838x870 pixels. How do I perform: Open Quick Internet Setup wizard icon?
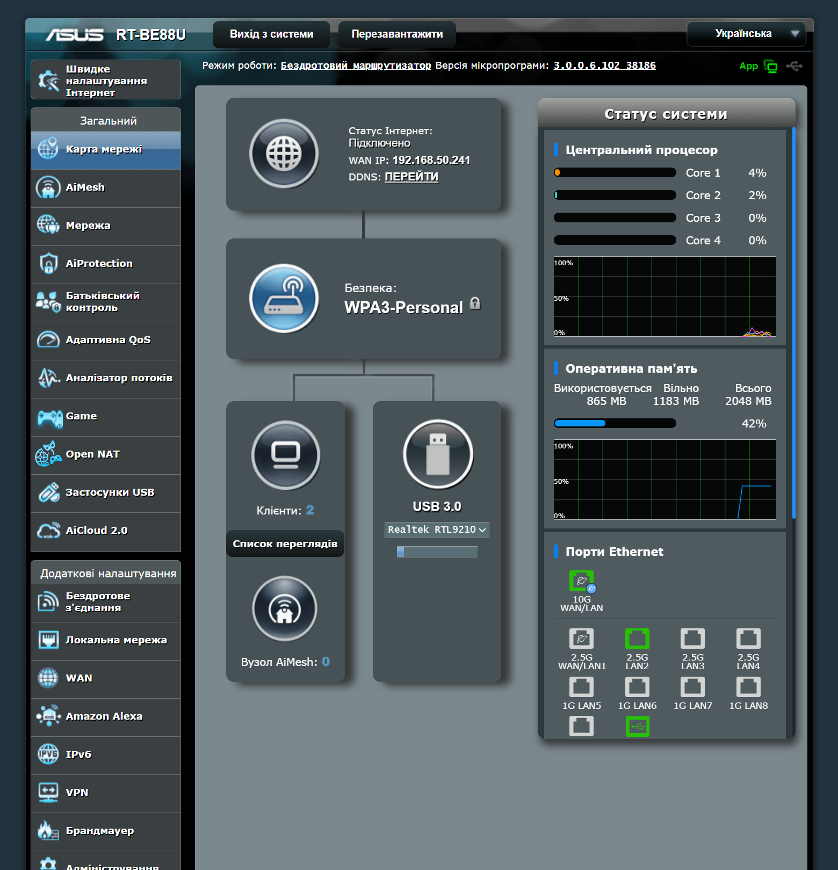point(48,80)
